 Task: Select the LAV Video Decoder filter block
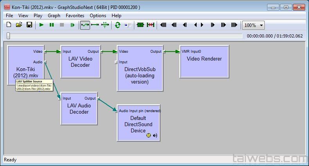coord(80,62)
